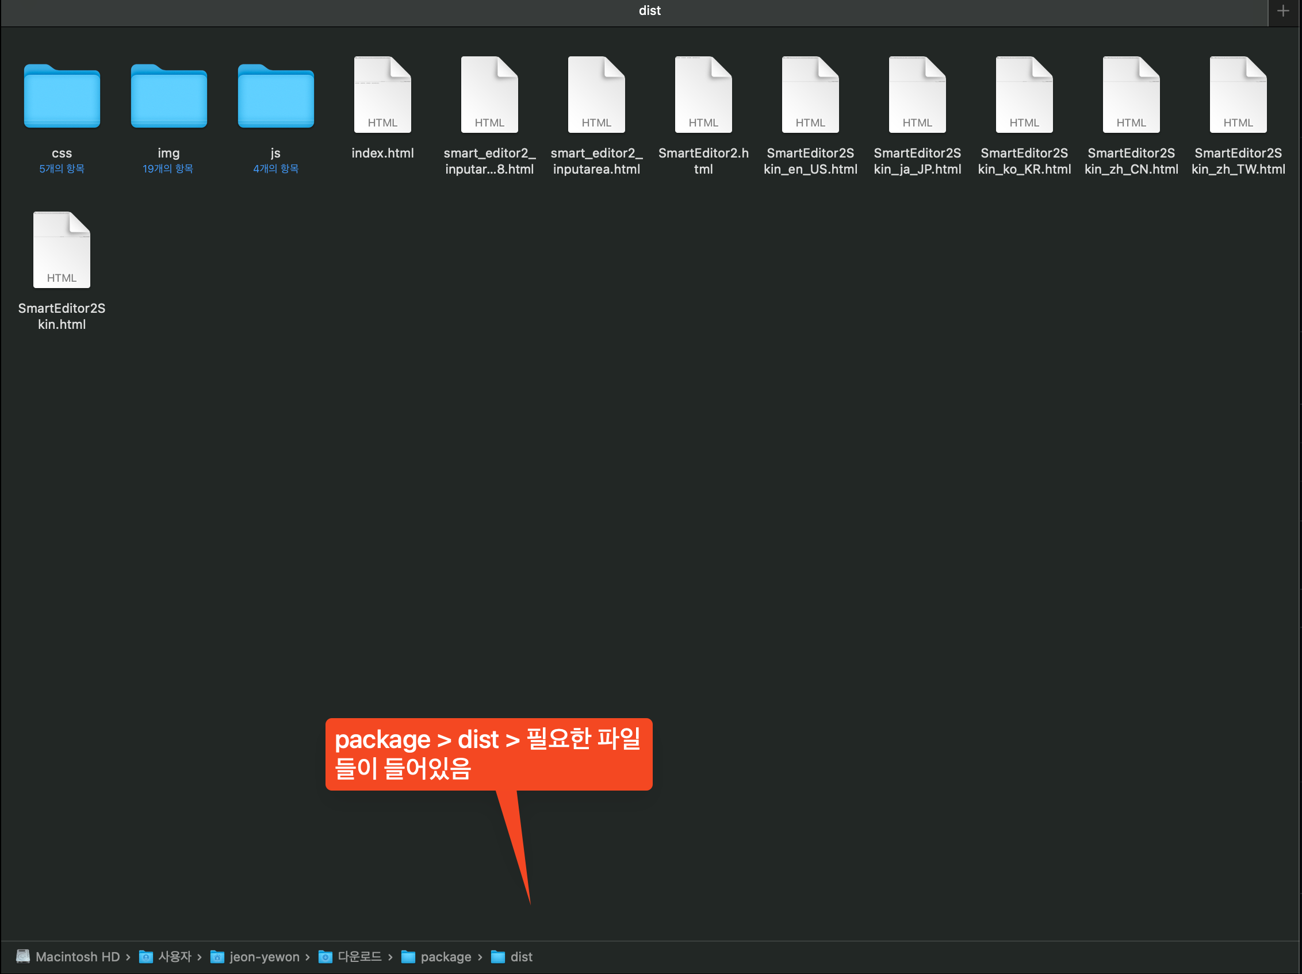Click the plus button to add a tab

1283,10
